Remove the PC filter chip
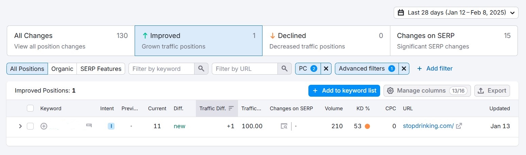 point(326,69)
